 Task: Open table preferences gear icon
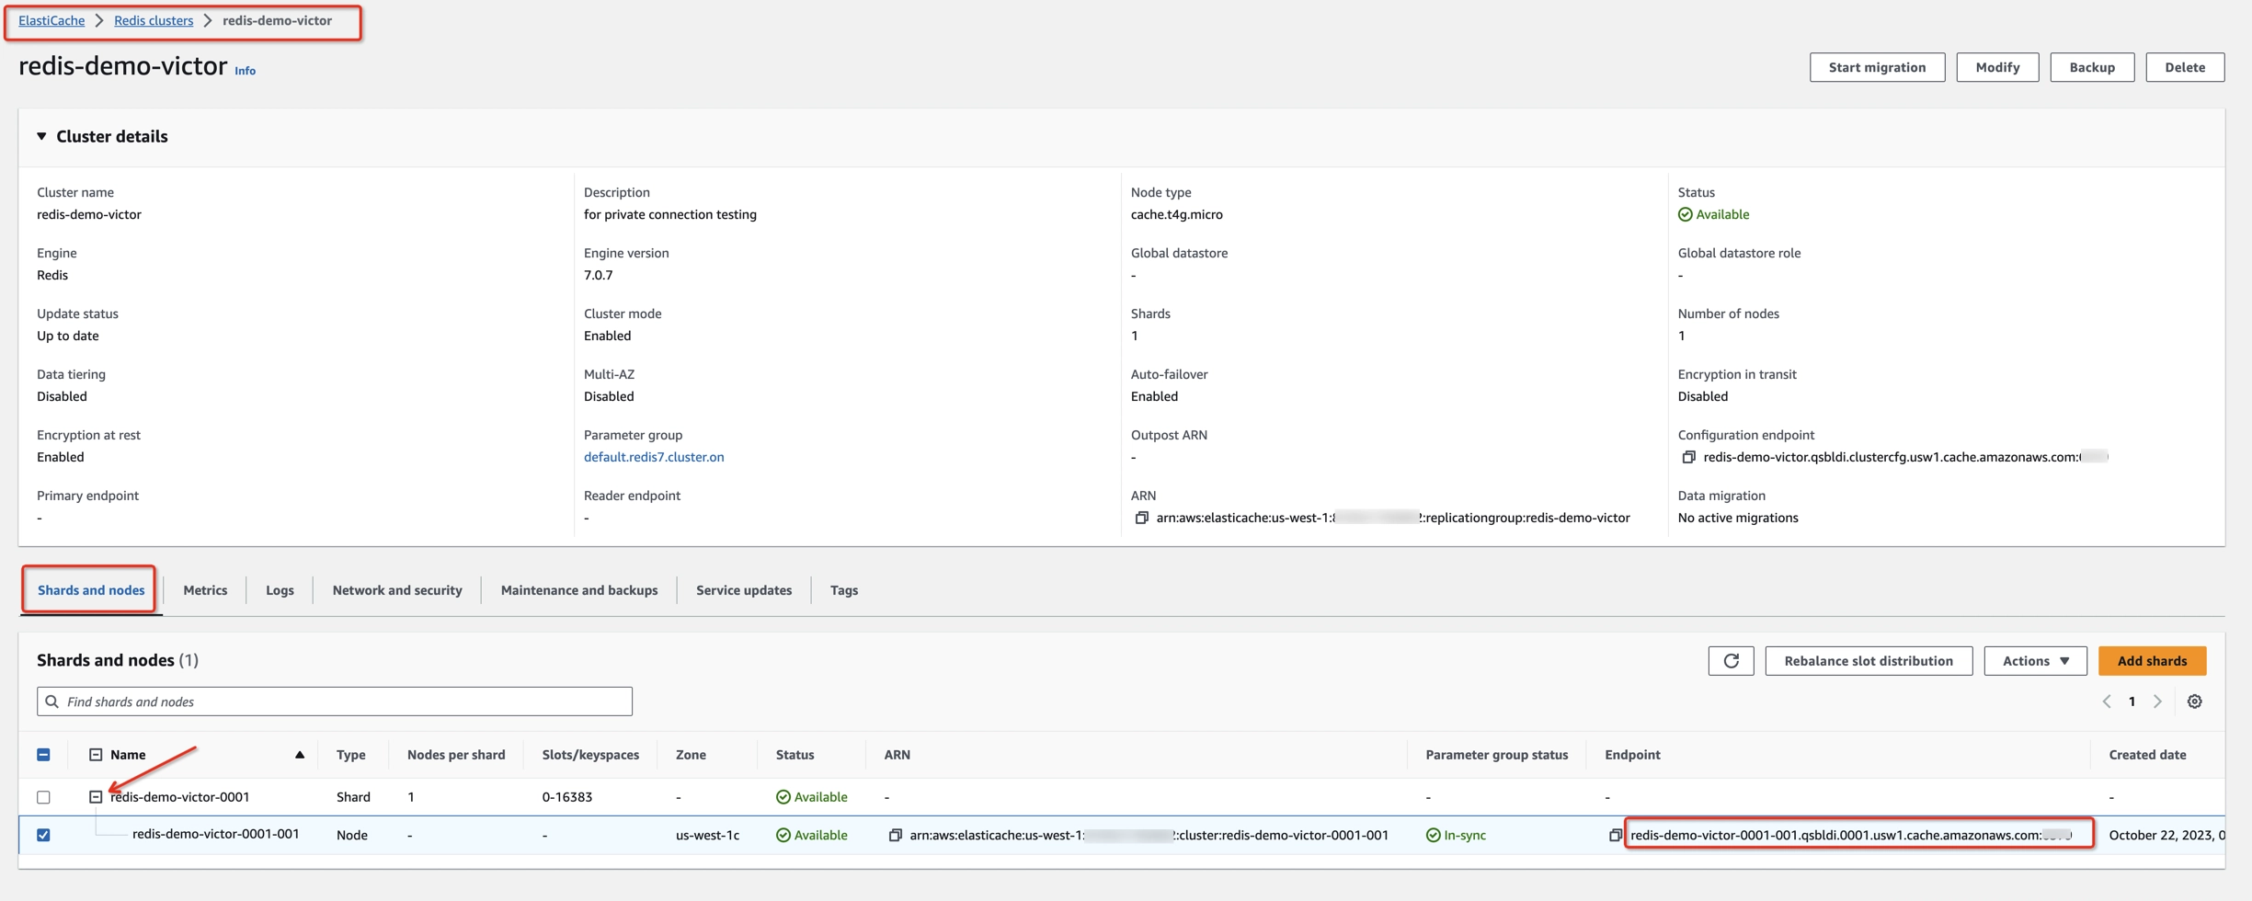(2194, 701)
